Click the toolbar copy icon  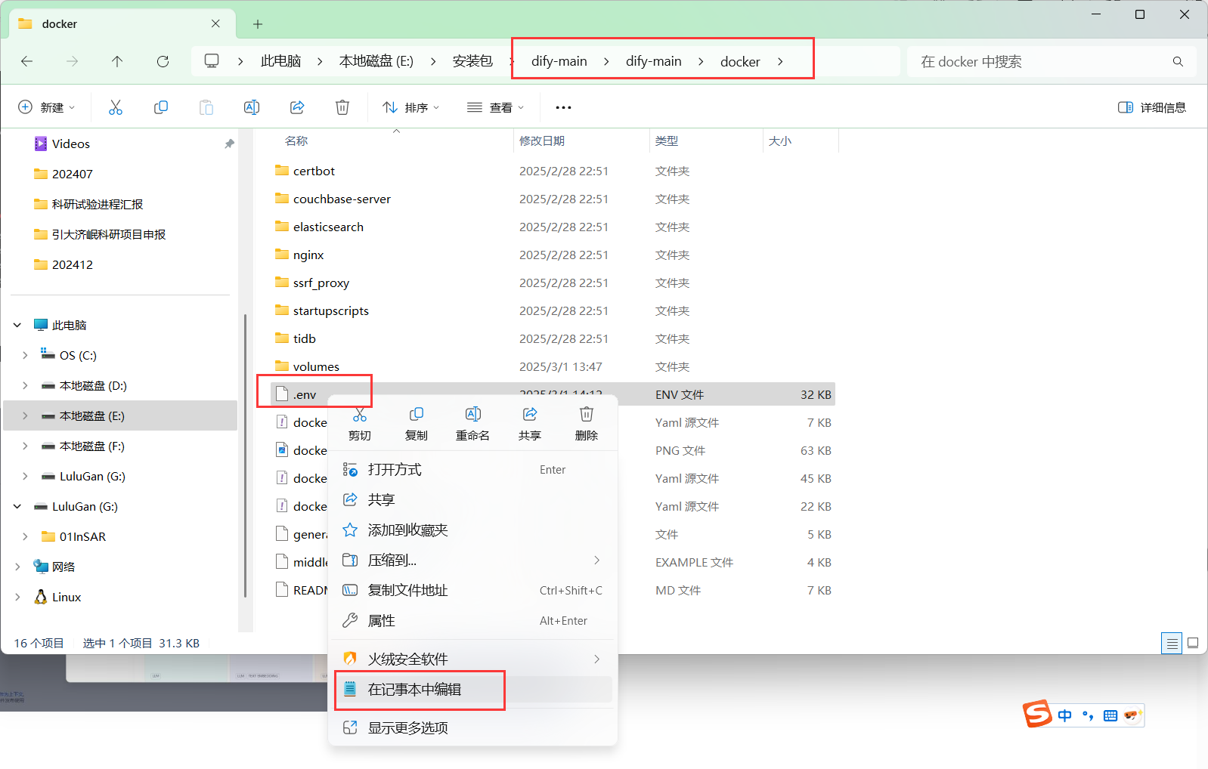point(161,107)
